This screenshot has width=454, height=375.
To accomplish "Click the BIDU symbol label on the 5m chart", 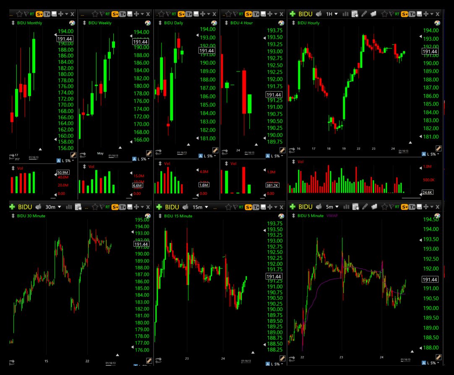I will click(305, 207).
